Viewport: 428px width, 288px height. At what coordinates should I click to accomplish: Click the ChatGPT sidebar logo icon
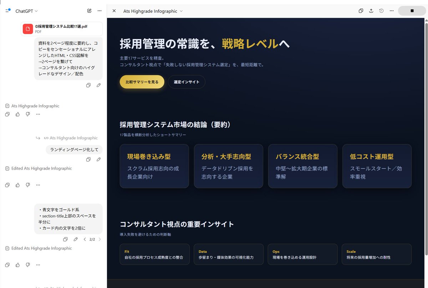pyautogui.click(x=7, y=10)
